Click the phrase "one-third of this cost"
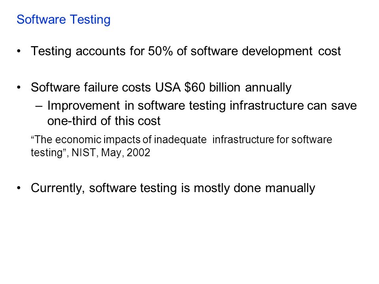 [x=104, y=121]
